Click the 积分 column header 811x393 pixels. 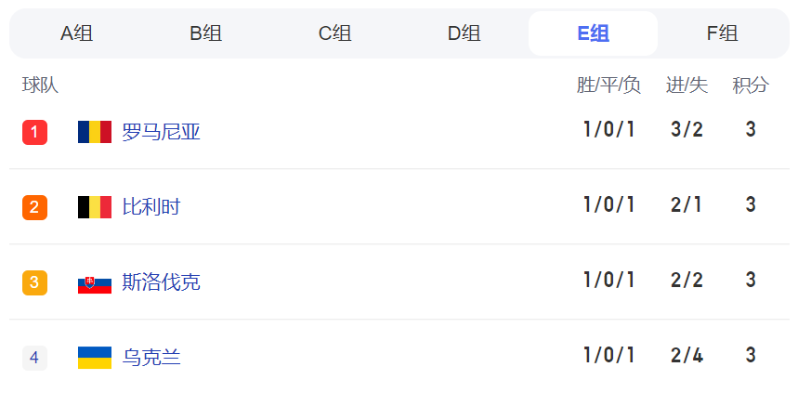[x=751, y=85]
